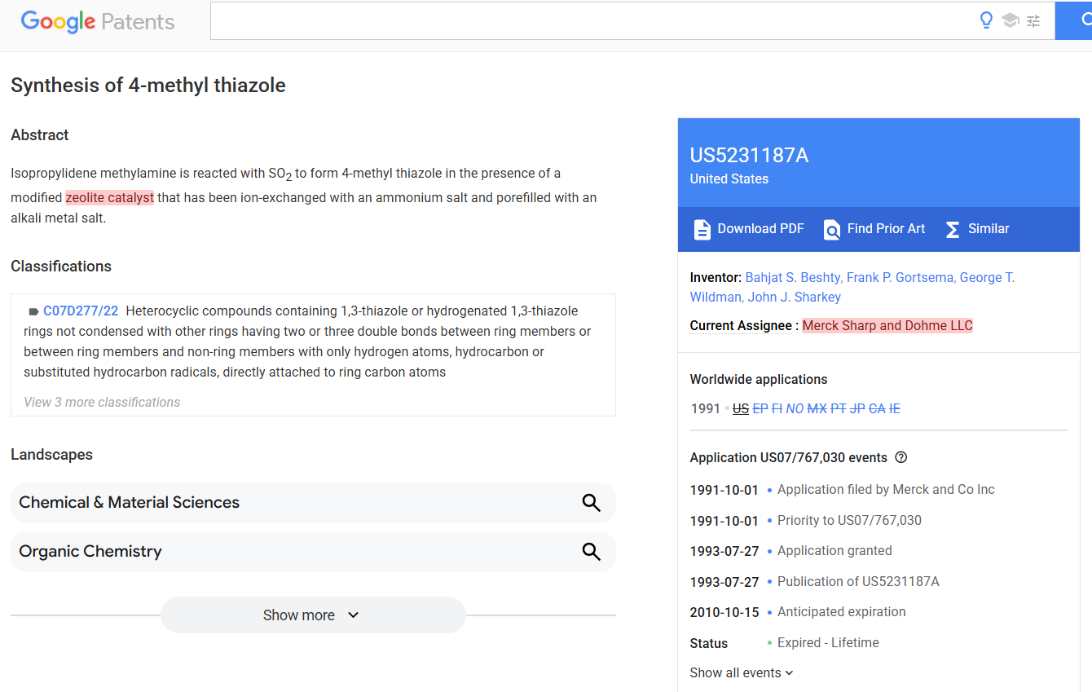
Task: Click magnifier icon in Chemical & Material Sciences
Action: (x=592, y=503)
